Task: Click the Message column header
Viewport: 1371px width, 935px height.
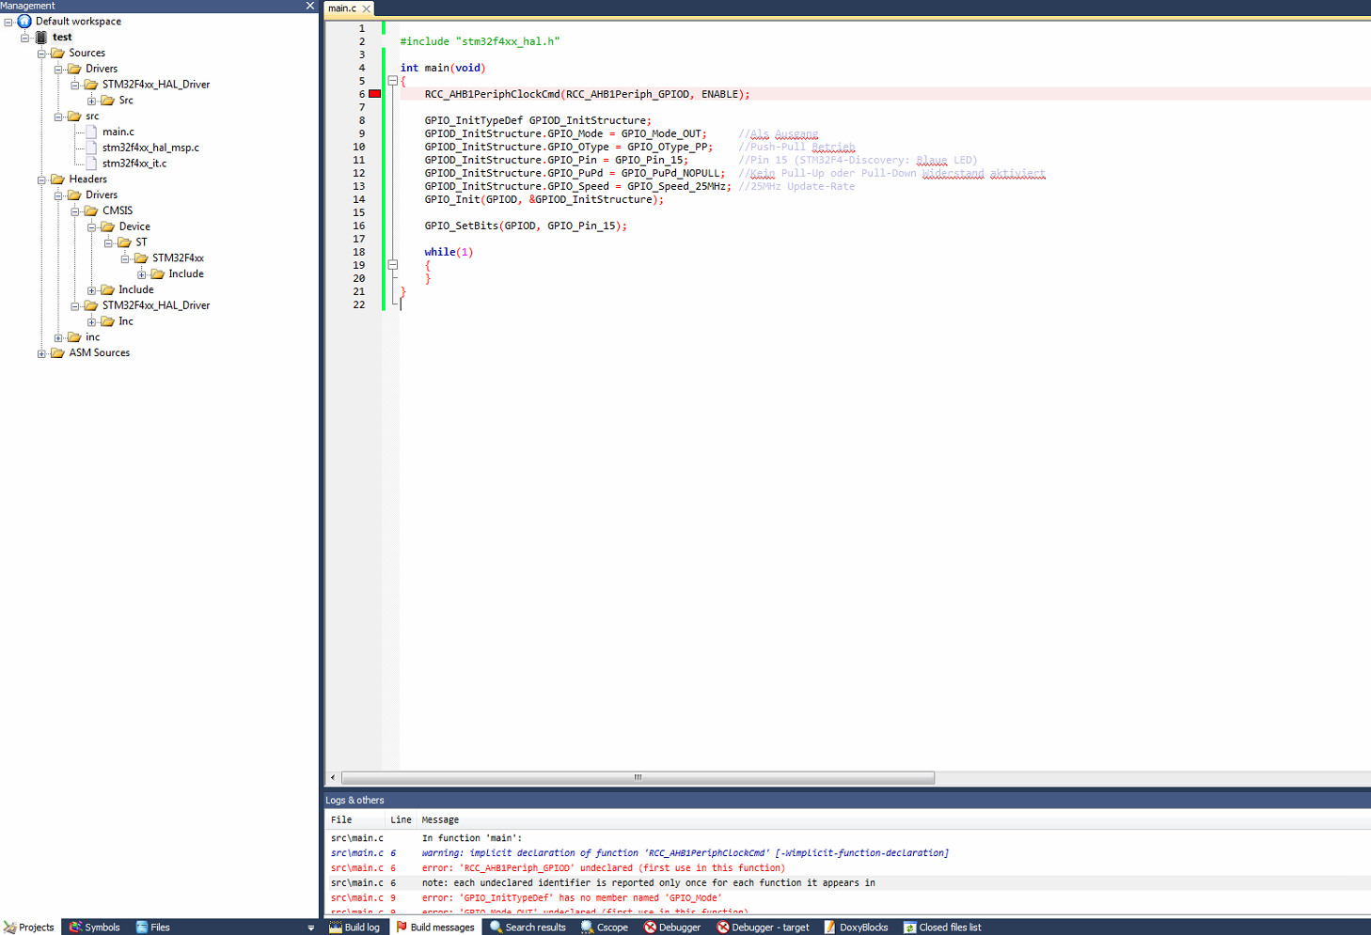Action: 440,820
